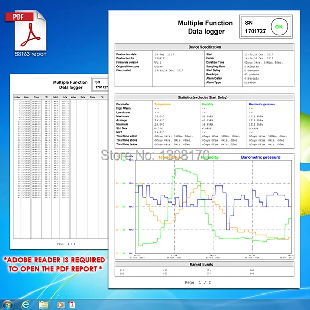The height and width of the screenshot is (310, 310).
Task: Click the green OK status circle
Action: click(x=279, y=27)
